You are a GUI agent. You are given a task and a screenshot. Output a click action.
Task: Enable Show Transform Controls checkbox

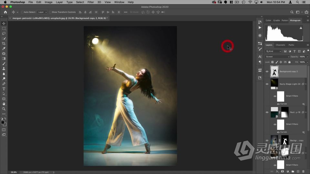coord(50,12)
